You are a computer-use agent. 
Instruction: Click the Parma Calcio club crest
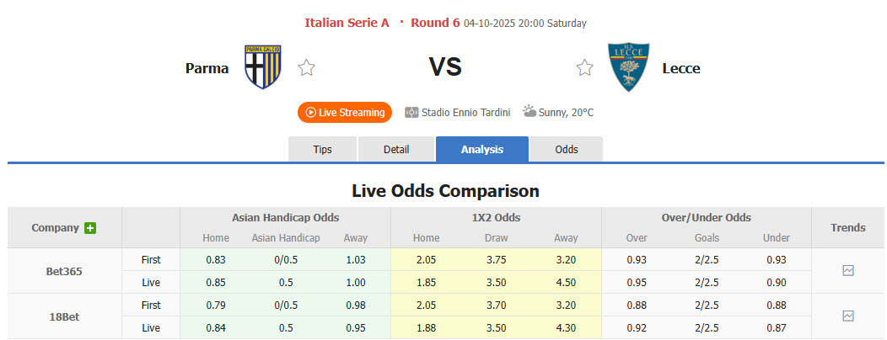pos(262,67)
